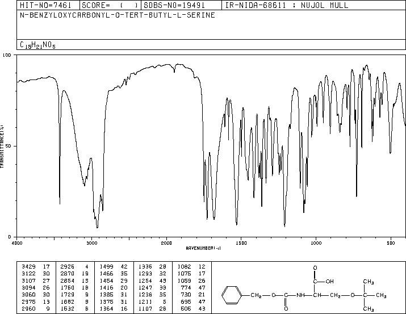Click the 2975 peak value

(x=28, y=302)
